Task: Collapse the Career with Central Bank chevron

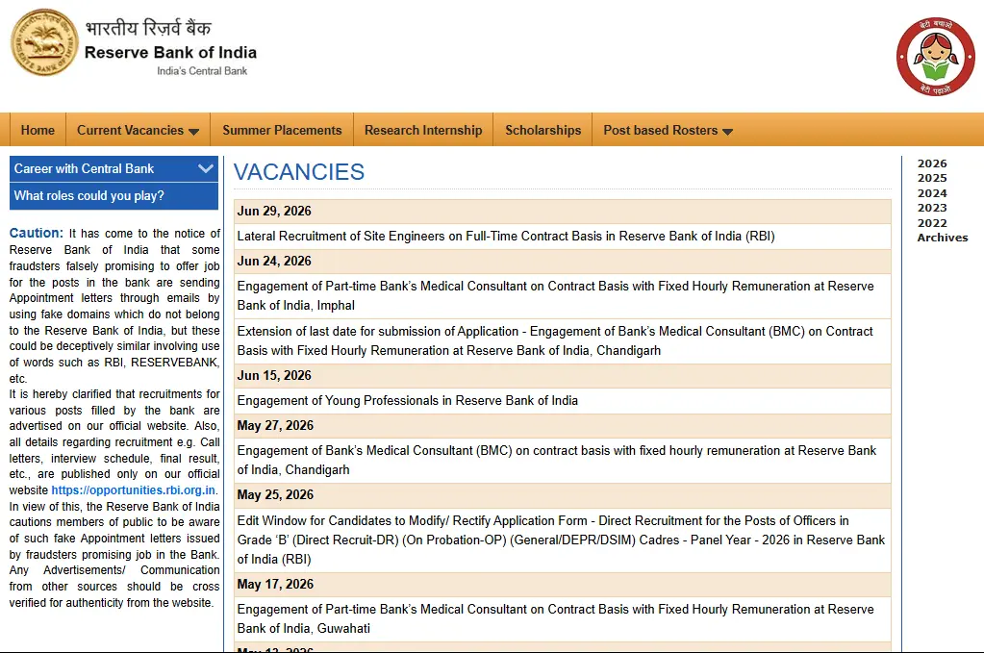Action: point(205,168)
